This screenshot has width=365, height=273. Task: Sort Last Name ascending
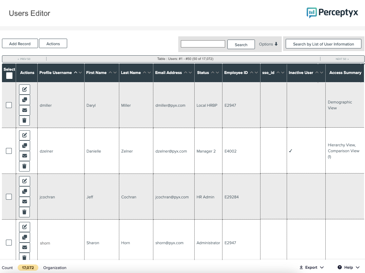coord(144,73)
